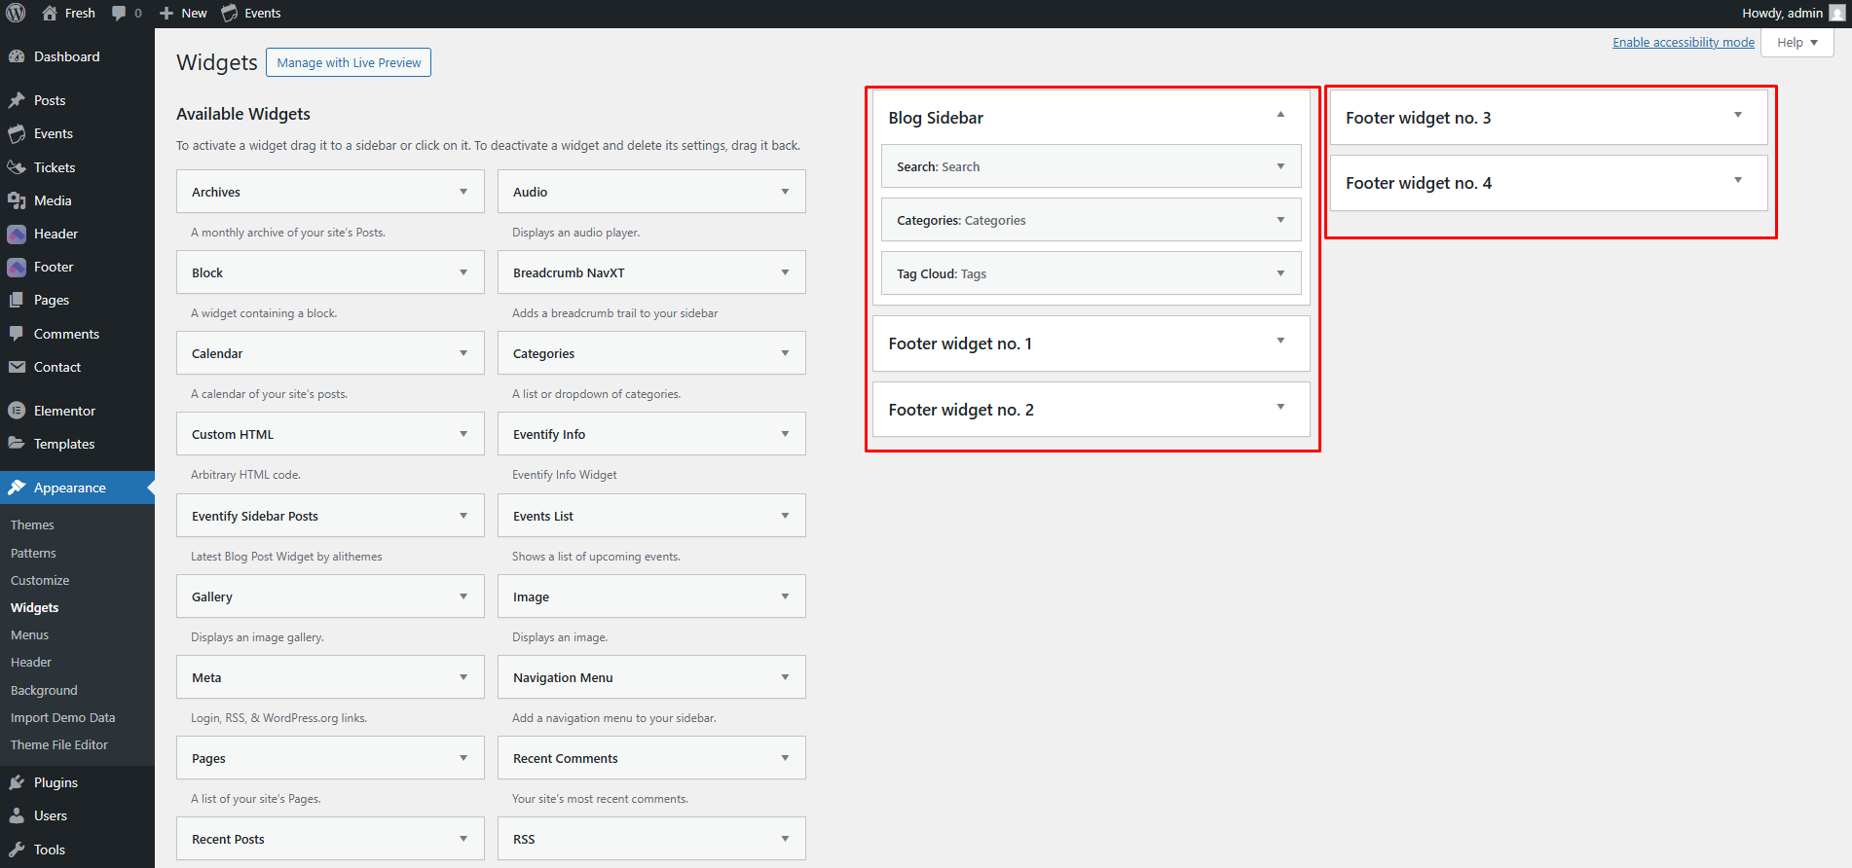Click Manage with Live Preview button
This screenshot has width=1852, height=868.
point(349,62)
